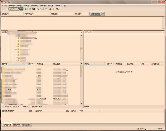Cancel the current operation with black X icon
The image size is (166, 131).
34,9
